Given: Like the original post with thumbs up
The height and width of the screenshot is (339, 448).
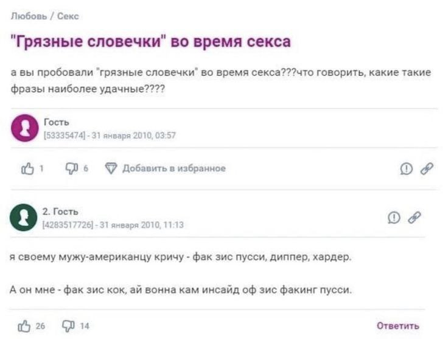Looking at the screenshot, I should coord(27,168).
